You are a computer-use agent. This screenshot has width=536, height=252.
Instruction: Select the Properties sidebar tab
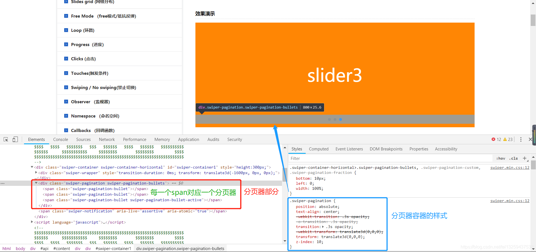click(419, 149)
